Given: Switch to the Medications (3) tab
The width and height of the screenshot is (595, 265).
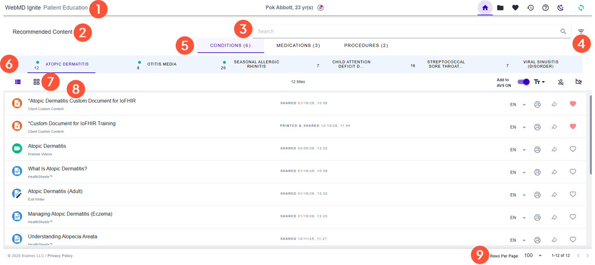Looking at the screenshot, I should (x=297, y=45).
